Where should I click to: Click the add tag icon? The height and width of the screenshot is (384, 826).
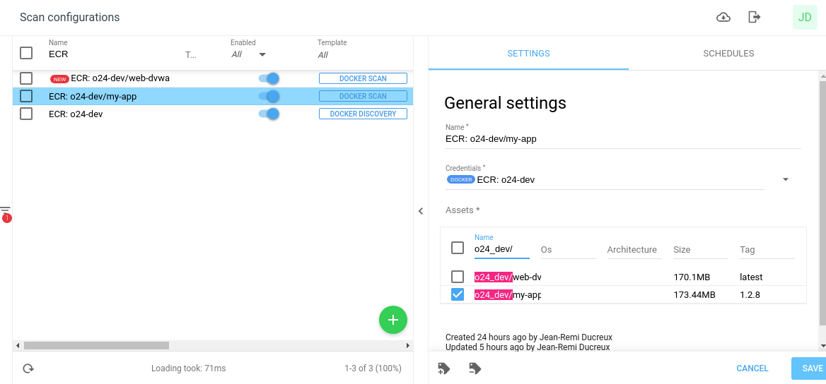point(444,368)
